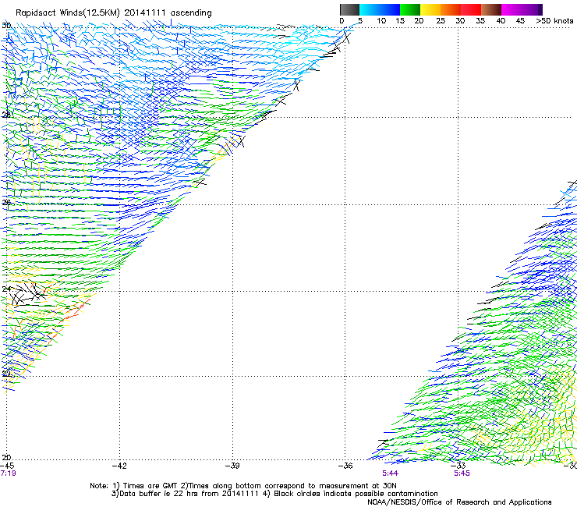Screen dimensions: 577x507
Task: Click the legend tick label '10'
Action: click(x=381, y=21)
